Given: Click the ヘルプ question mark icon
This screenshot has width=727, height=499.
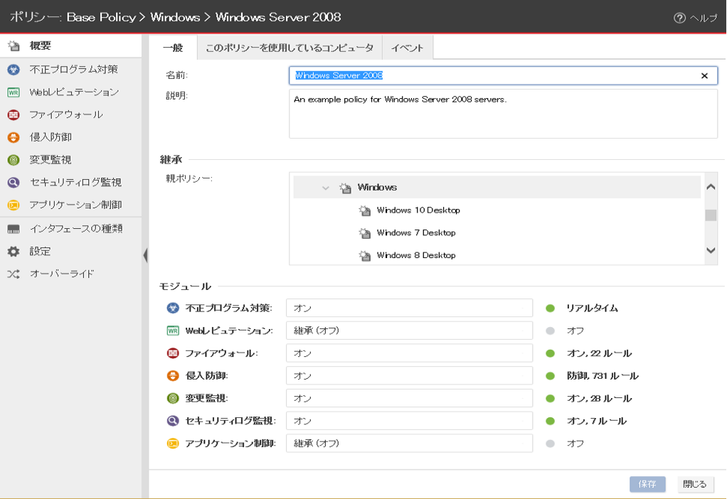Looking at the screenshot, I should click(x=679, y=18).
